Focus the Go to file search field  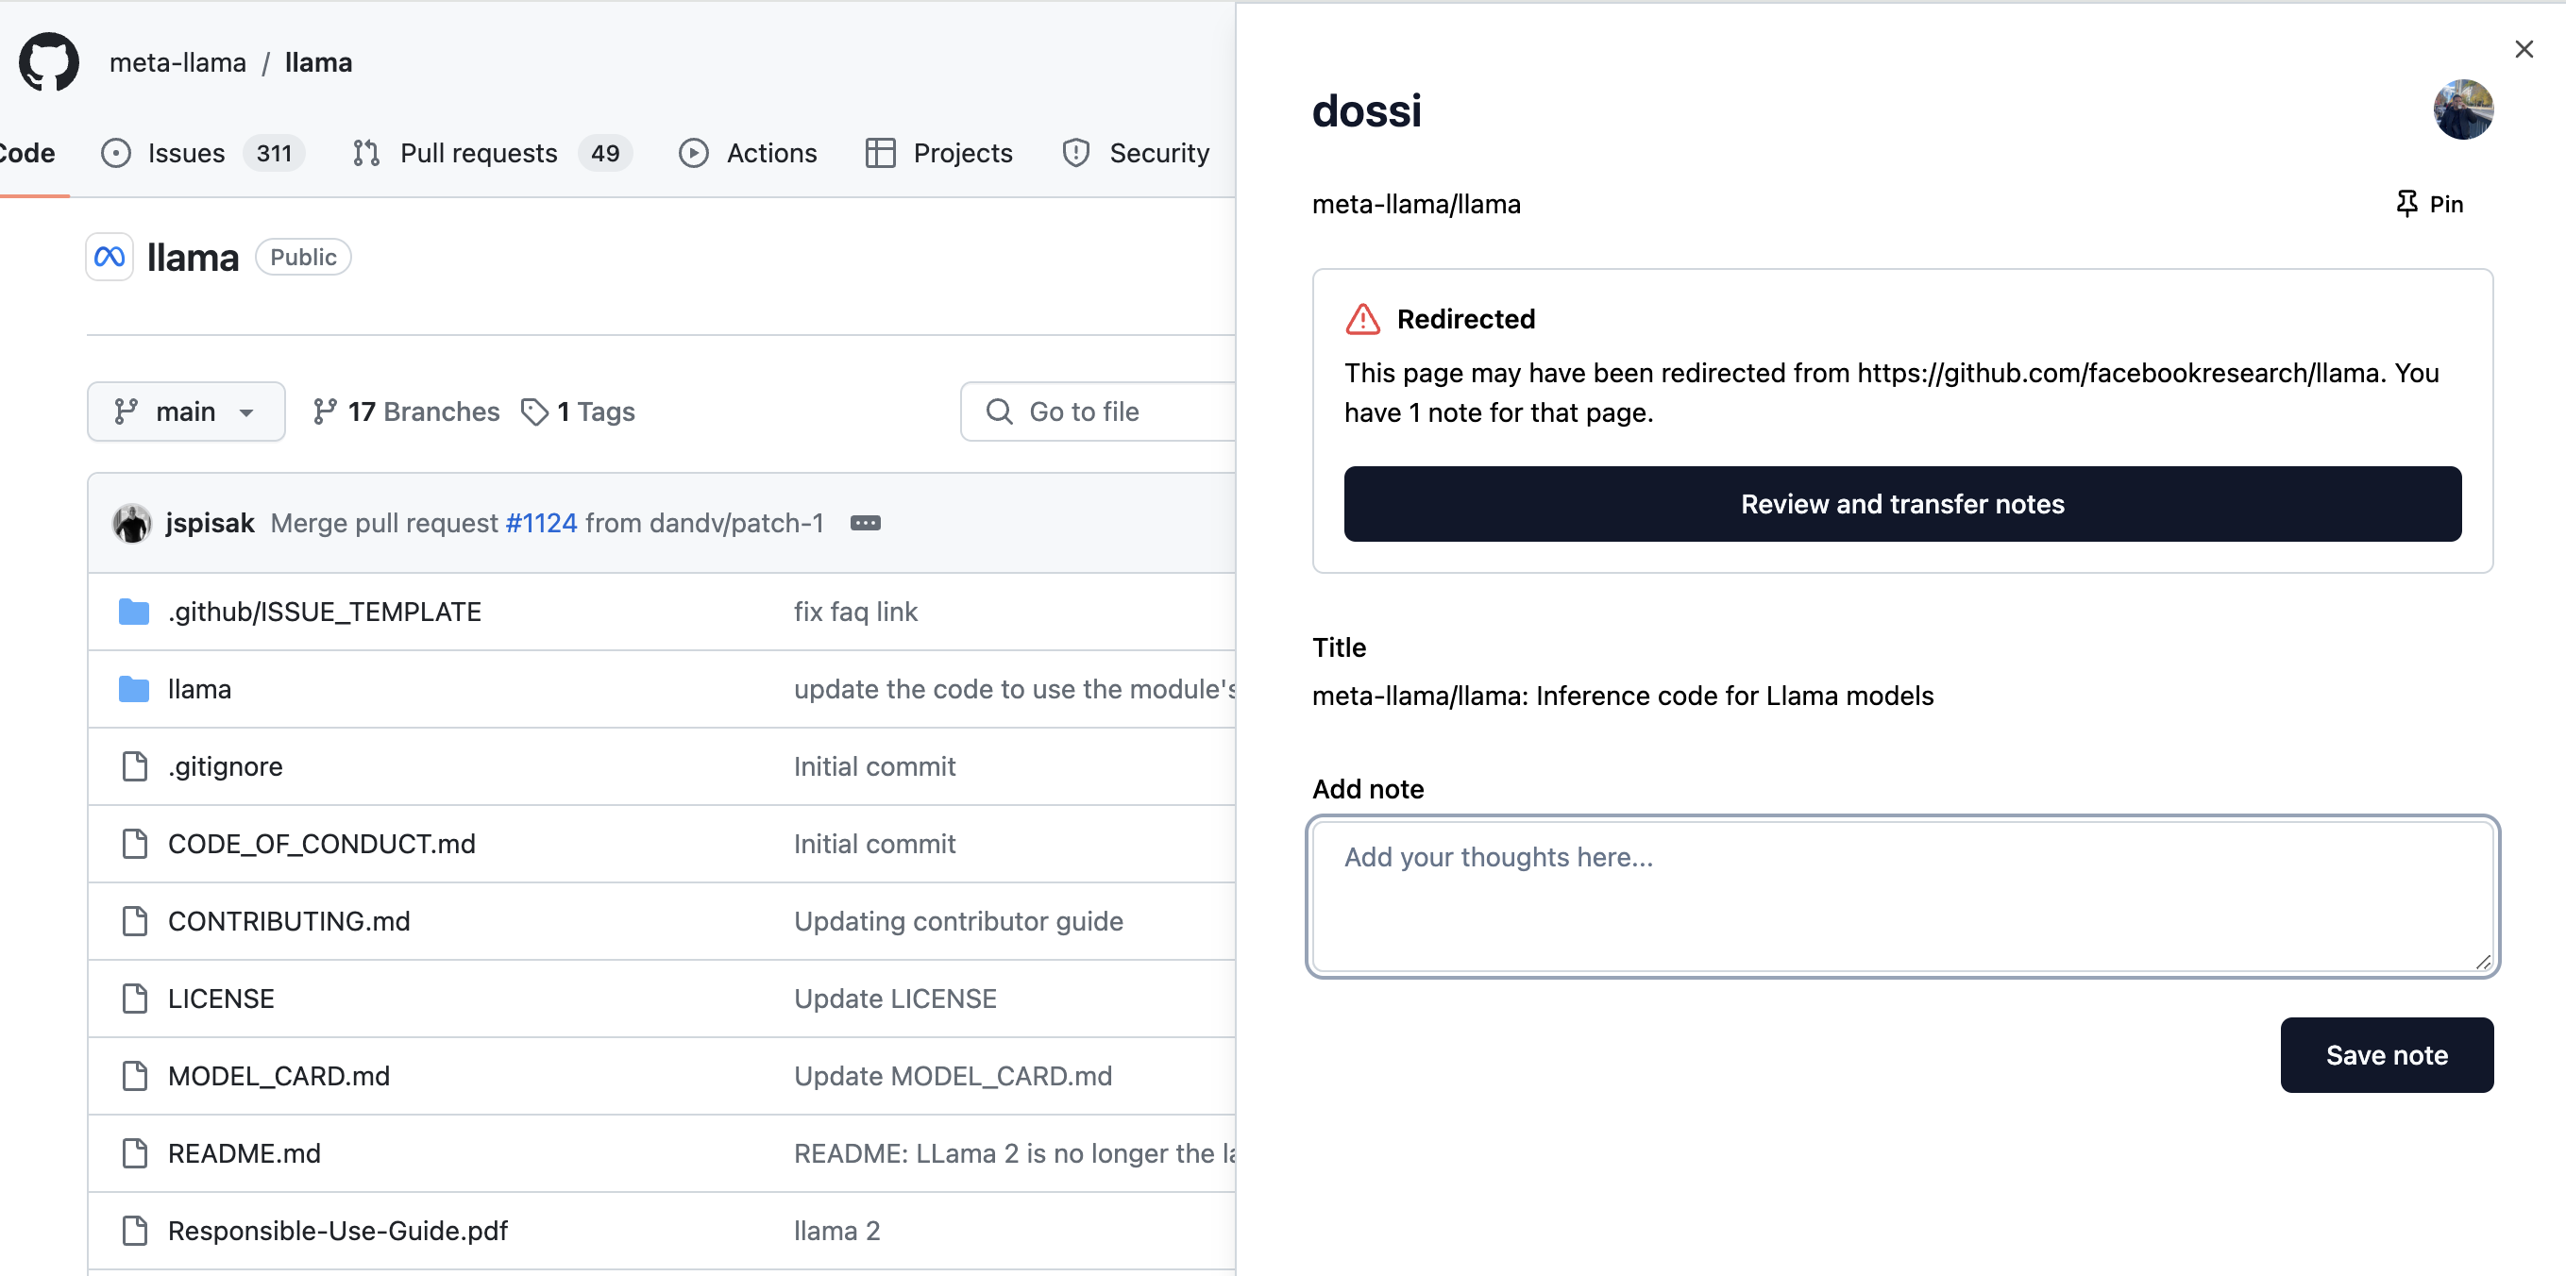click(1099, 411)
